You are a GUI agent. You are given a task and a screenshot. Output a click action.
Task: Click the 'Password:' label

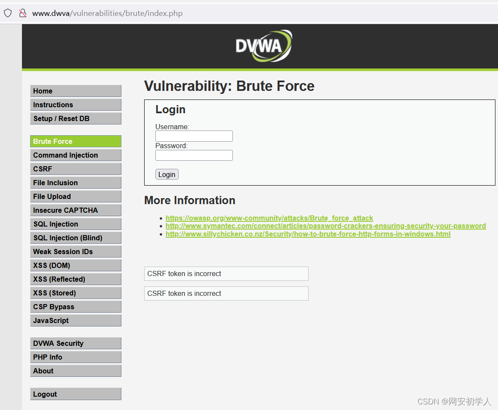tap(171, 146)
